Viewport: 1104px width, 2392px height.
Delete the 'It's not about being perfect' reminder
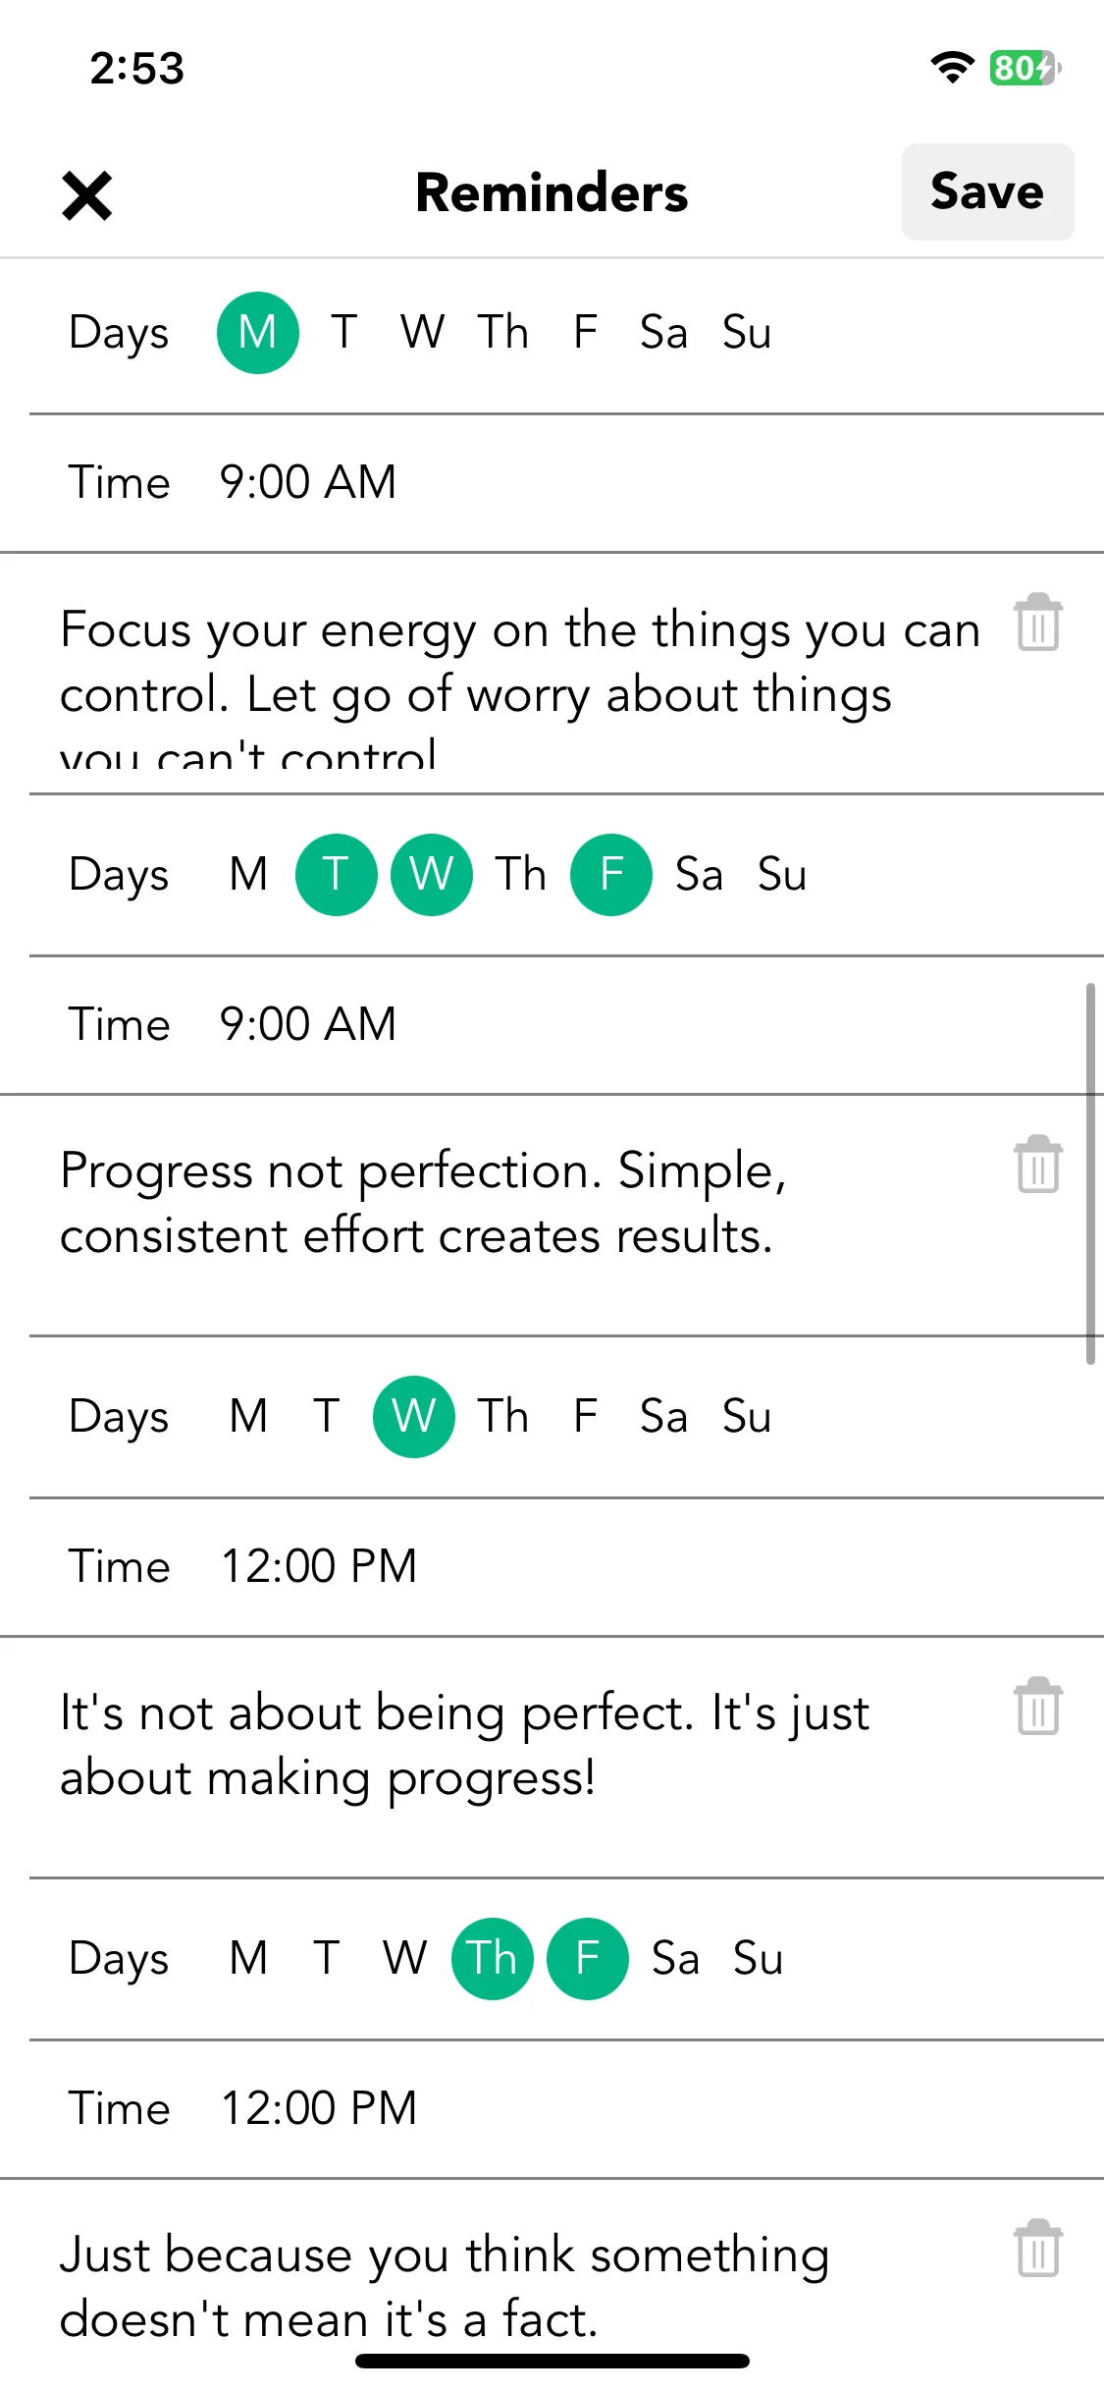1037,1707
